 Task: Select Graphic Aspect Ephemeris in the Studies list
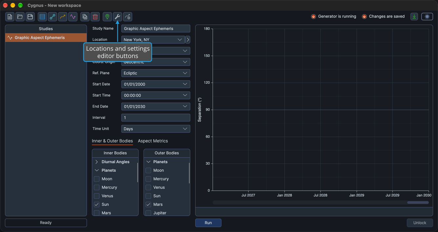click(46, 38)
